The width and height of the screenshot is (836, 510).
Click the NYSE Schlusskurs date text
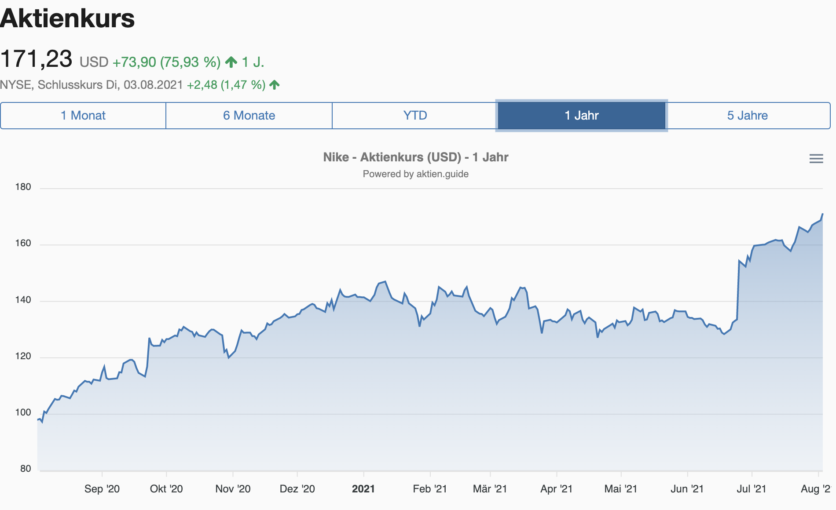point(92,85)
